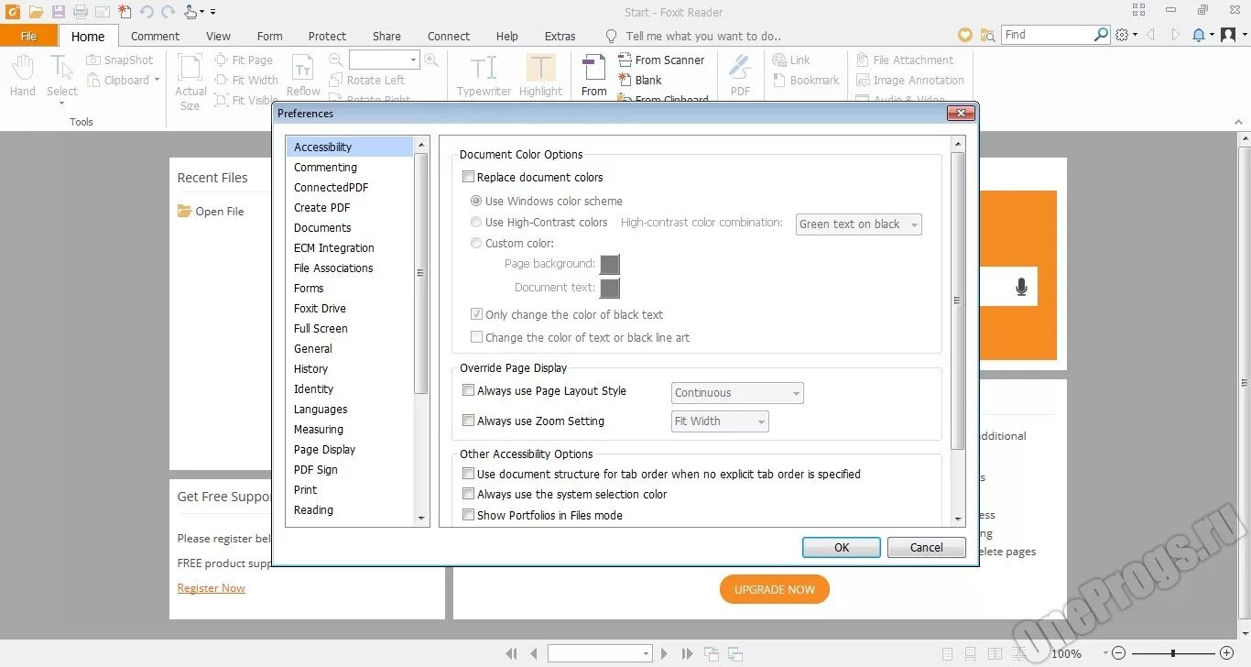This screenshot has width=1251, height=667.
Task: Open the Extras ribbon tab
Action: coord(560,36)
